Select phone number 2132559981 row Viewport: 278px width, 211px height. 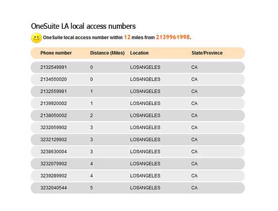138,91
